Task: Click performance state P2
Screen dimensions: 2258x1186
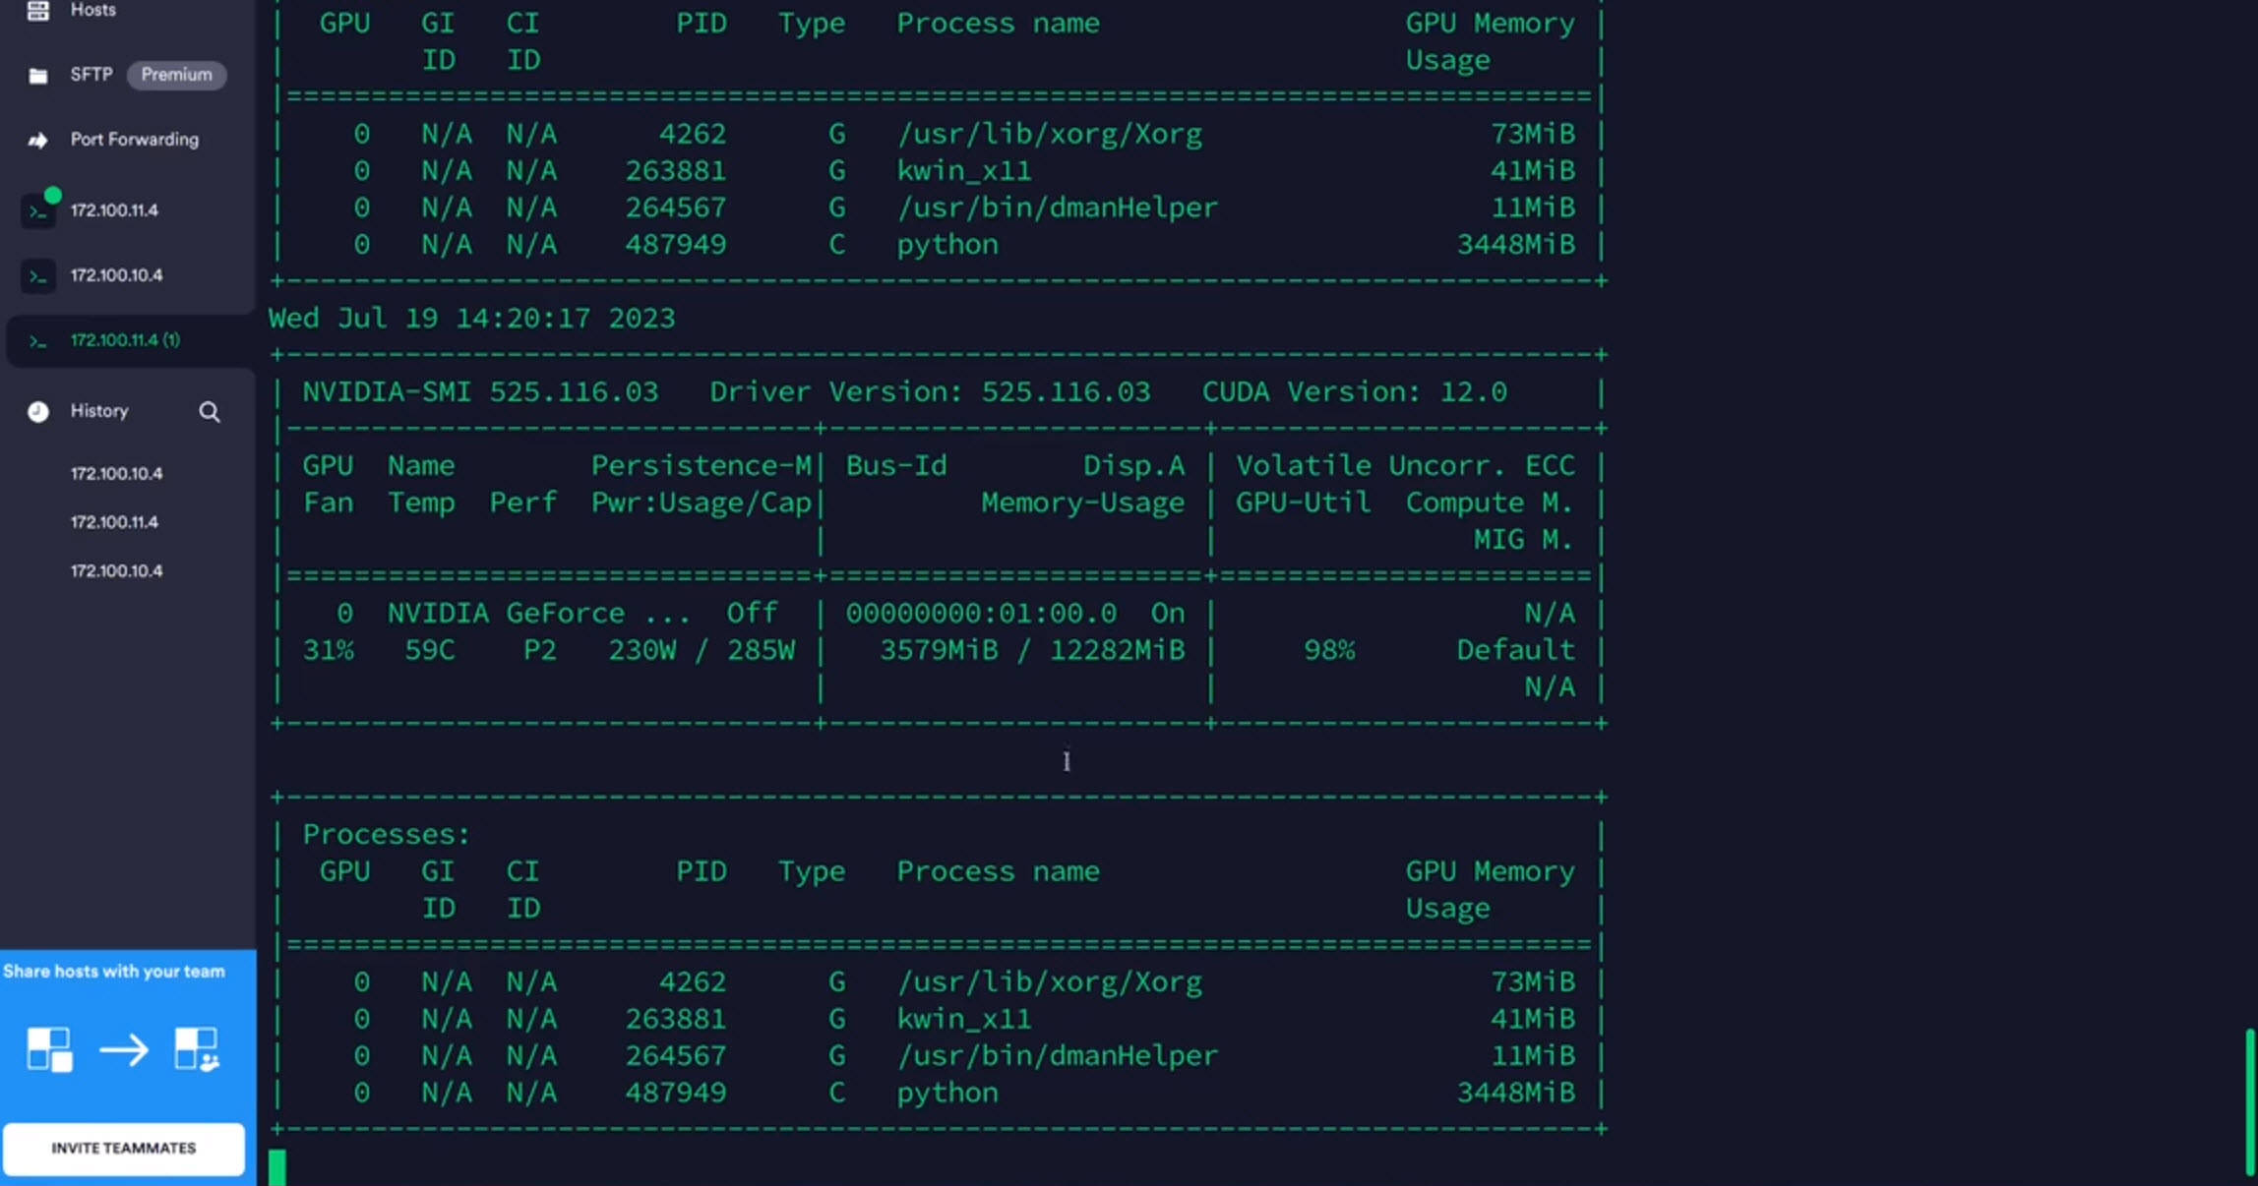Action: point(540,651)
